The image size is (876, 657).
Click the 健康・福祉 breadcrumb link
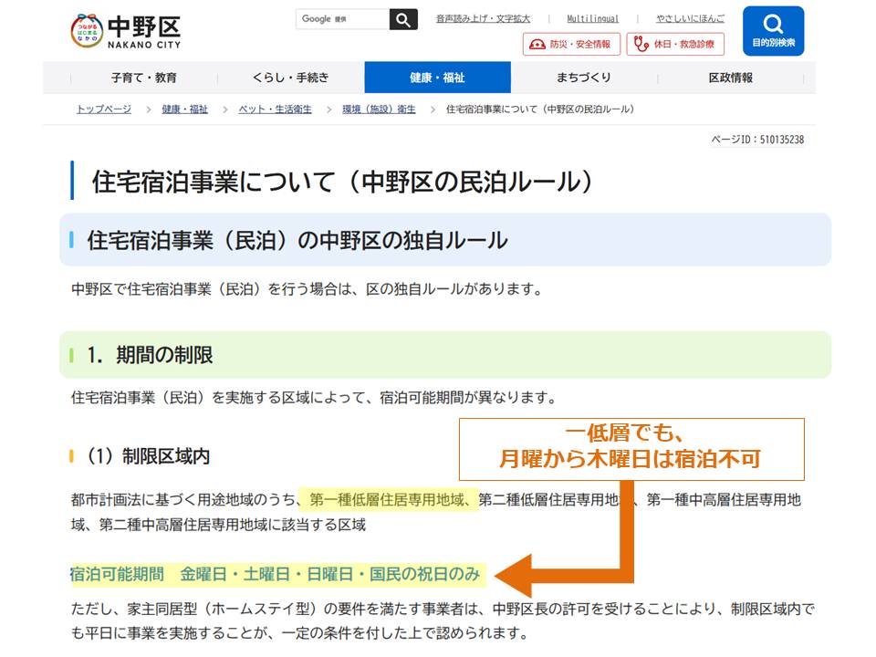pyautogui.click(x=184, y=109)
